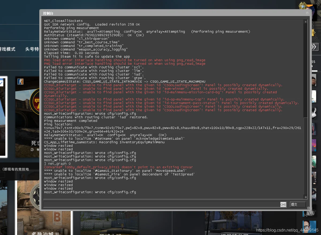Click the 'NET_CloseAllSockets' log line
321x235 pixels.
(x=63, y=21)
